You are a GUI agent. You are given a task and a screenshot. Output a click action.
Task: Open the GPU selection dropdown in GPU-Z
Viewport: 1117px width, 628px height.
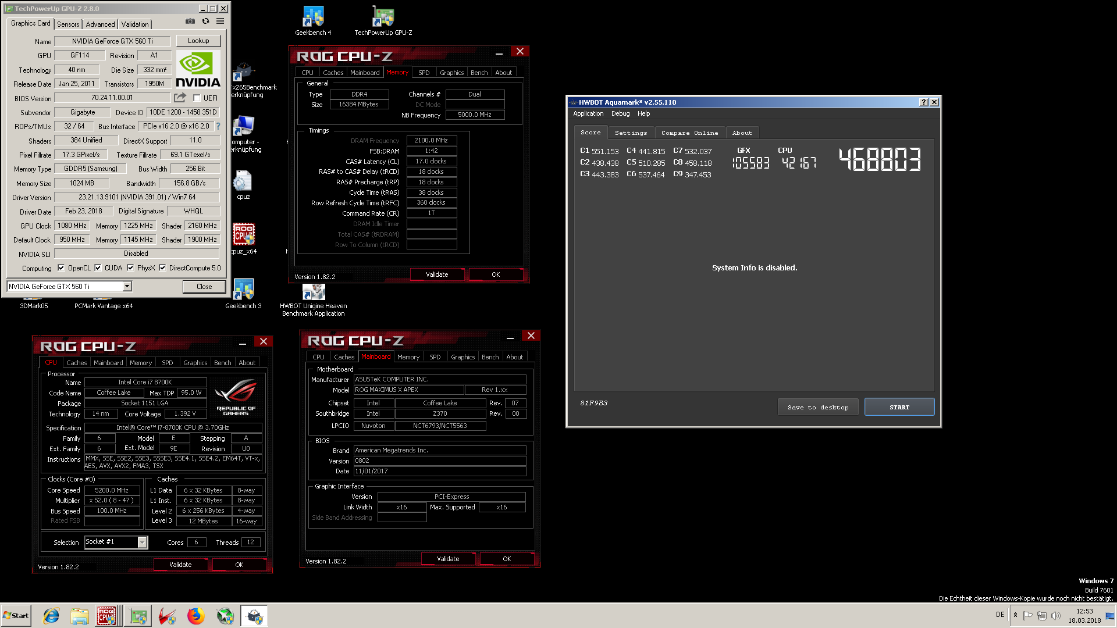click(127, 286)
